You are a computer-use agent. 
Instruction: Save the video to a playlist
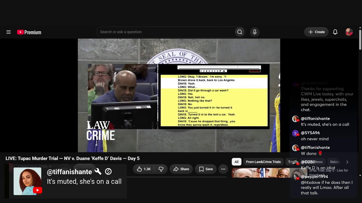206,169
